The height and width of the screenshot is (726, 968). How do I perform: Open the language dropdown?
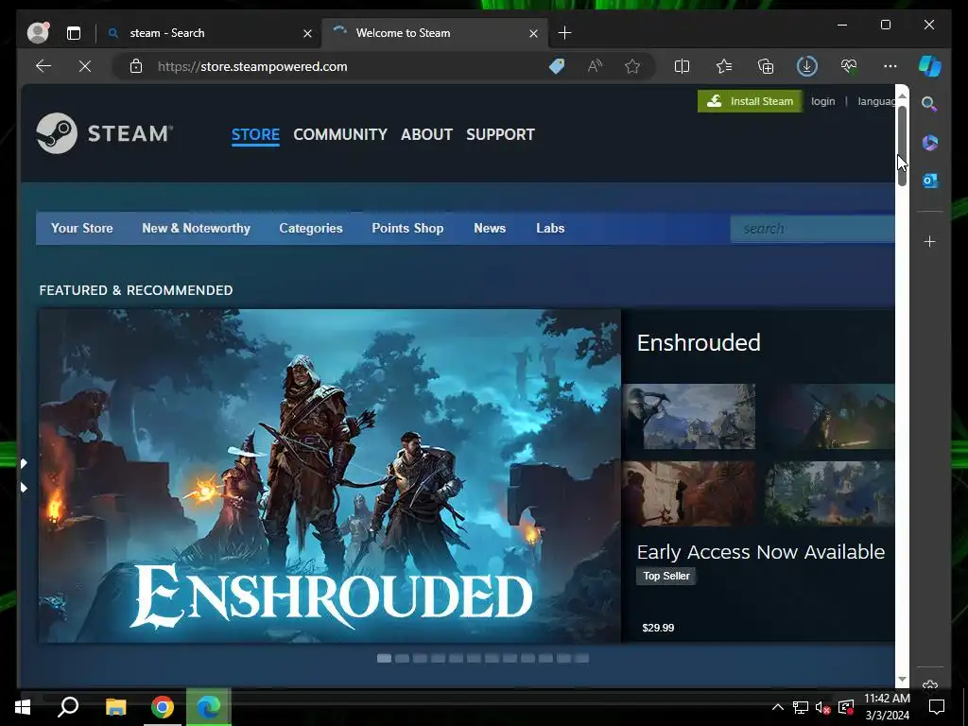[x=876, y=101]
